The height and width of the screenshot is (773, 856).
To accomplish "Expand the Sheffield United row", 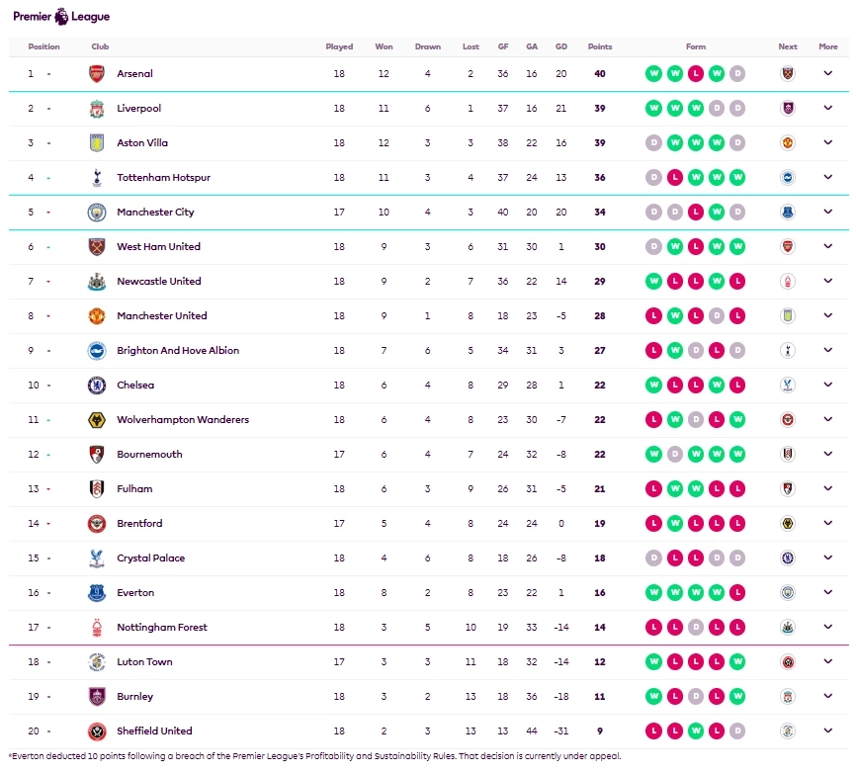I will click(x=828, y=731).
